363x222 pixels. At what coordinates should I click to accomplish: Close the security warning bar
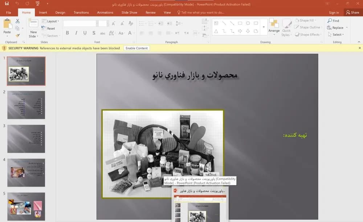point(359,48)
